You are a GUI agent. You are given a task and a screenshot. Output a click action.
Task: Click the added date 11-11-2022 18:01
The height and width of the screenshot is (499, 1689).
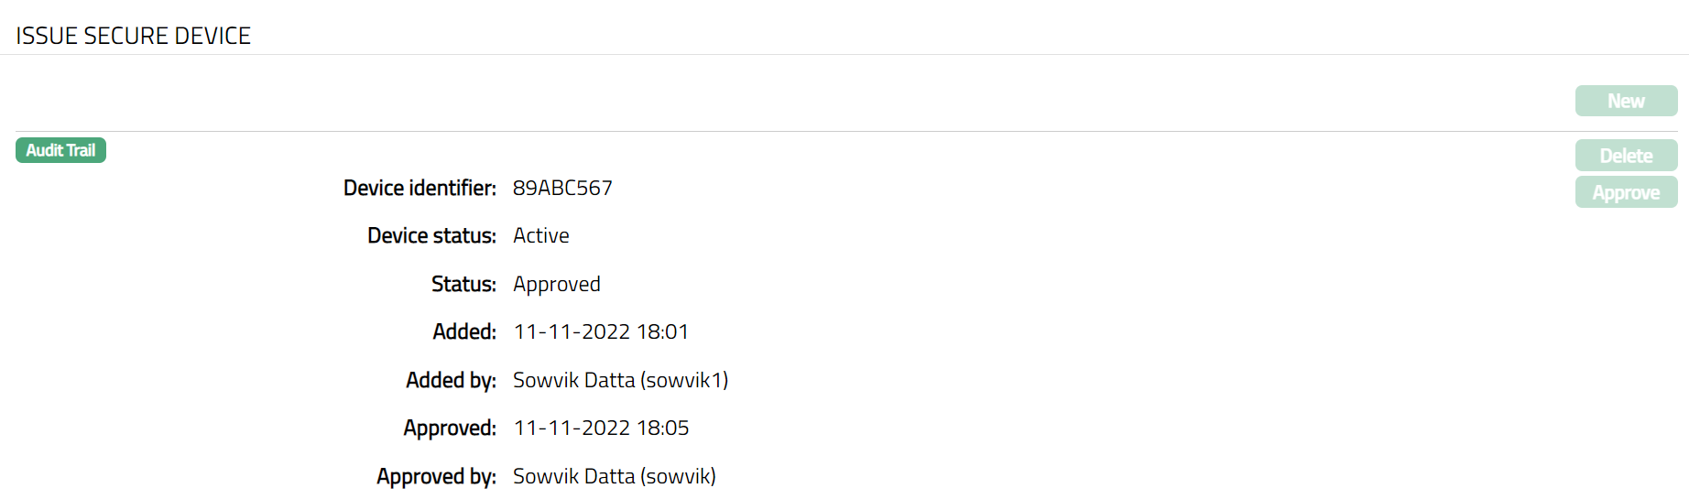tap(601, 331)
